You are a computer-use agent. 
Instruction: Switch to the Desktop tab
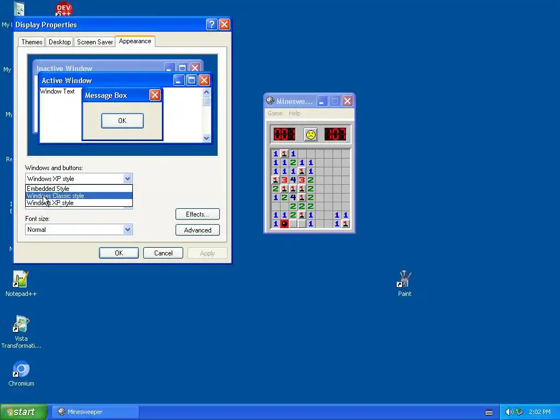click(x=60, y=42)
